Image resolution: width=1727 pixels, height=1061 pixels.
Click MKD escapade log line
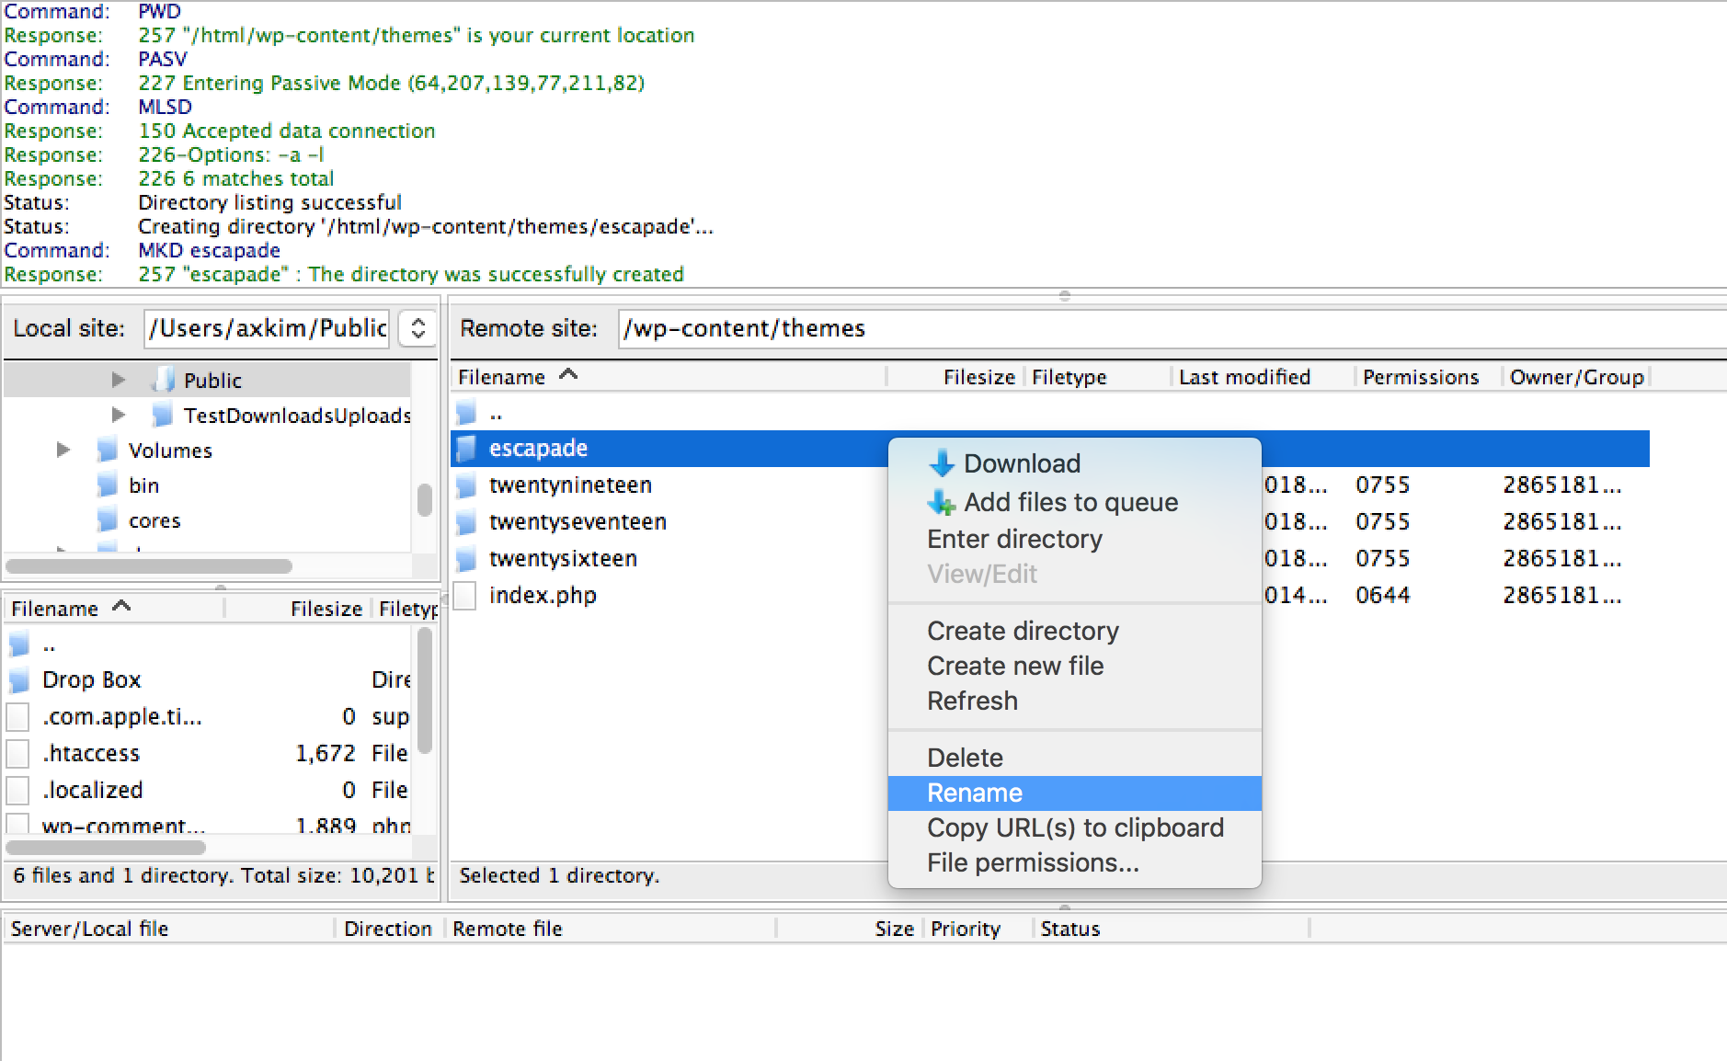tap(209, 250)
